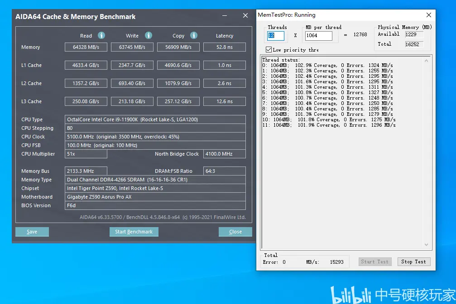The image size is (456, 304).
Task: Minimize the AIDA64 benchmark window
Action: 225,16
